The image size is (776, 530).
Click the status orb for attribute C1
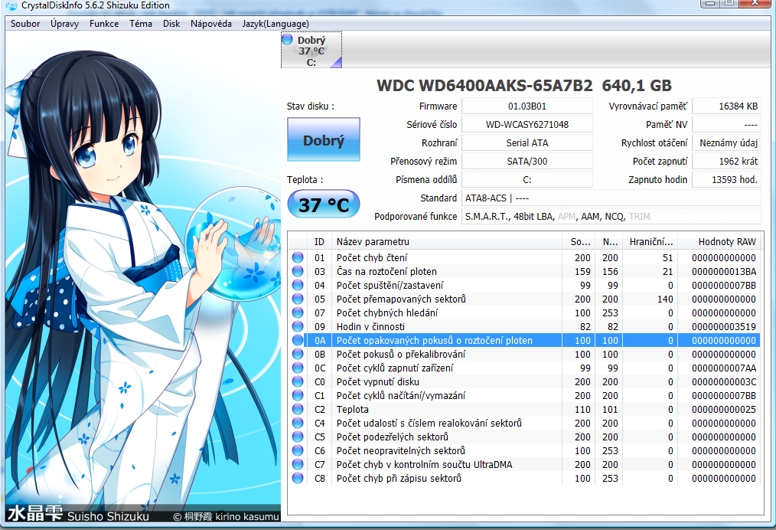298,395
